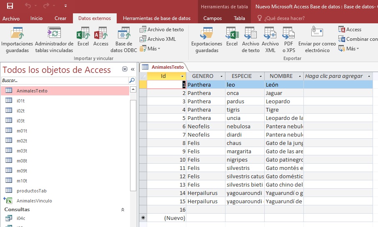Click the Undo arrow icon
378x227 pixels.
click(x=28, y=5)
